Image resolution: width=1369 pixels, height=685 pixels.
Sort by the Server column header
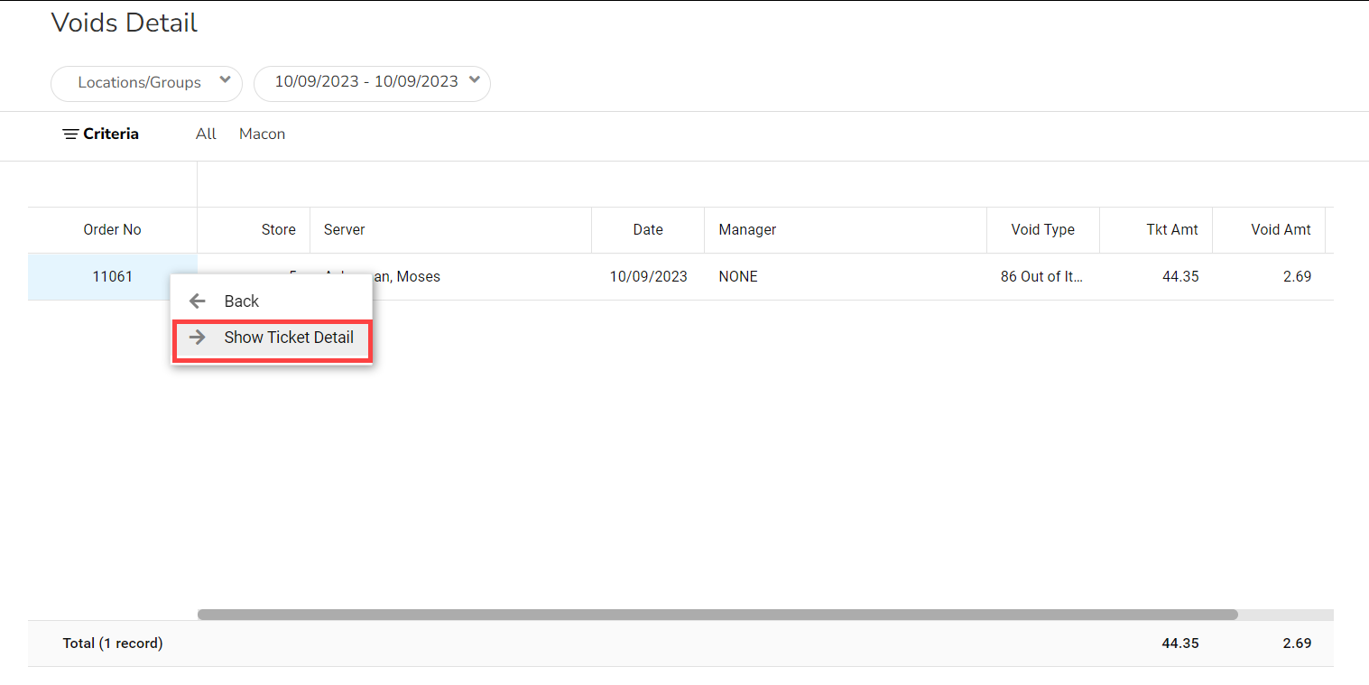(345, 230)
